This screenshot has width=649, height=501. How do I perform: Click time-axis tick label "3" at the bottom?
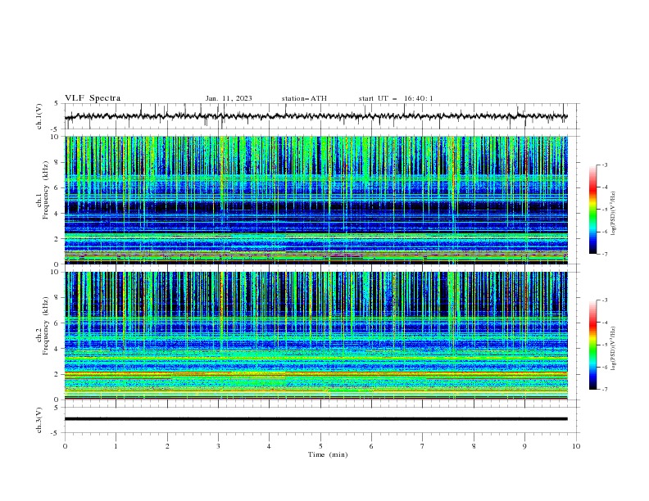(218, 446)
